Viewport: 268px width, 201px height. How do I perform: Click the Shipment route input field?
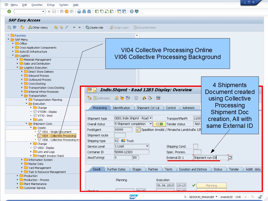pos(120,135)
